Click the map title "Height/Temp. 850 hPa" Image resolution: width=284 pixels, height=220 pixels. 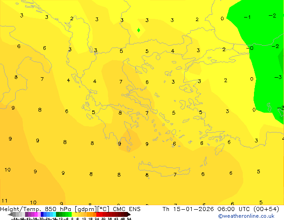pyautogui.click(x=35, y=209)
